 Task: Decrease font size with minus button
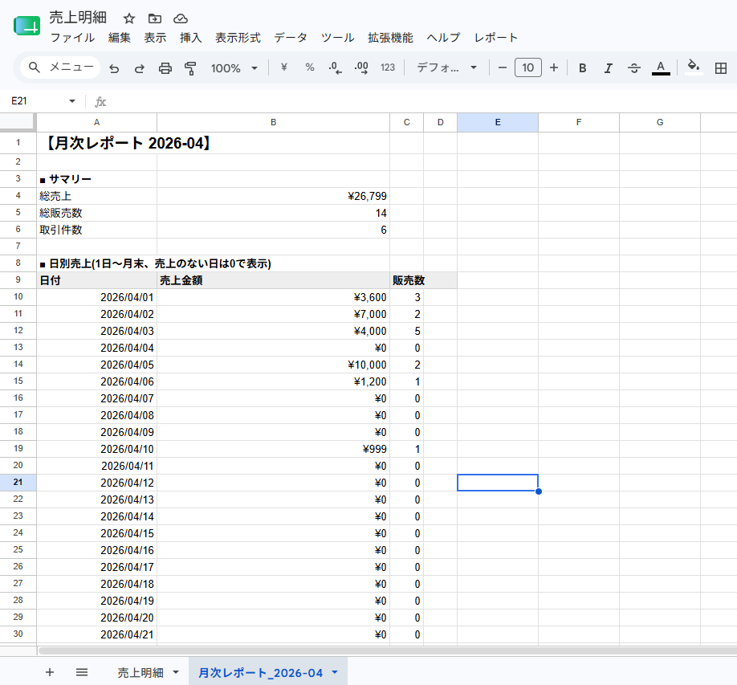coord(503,67)
